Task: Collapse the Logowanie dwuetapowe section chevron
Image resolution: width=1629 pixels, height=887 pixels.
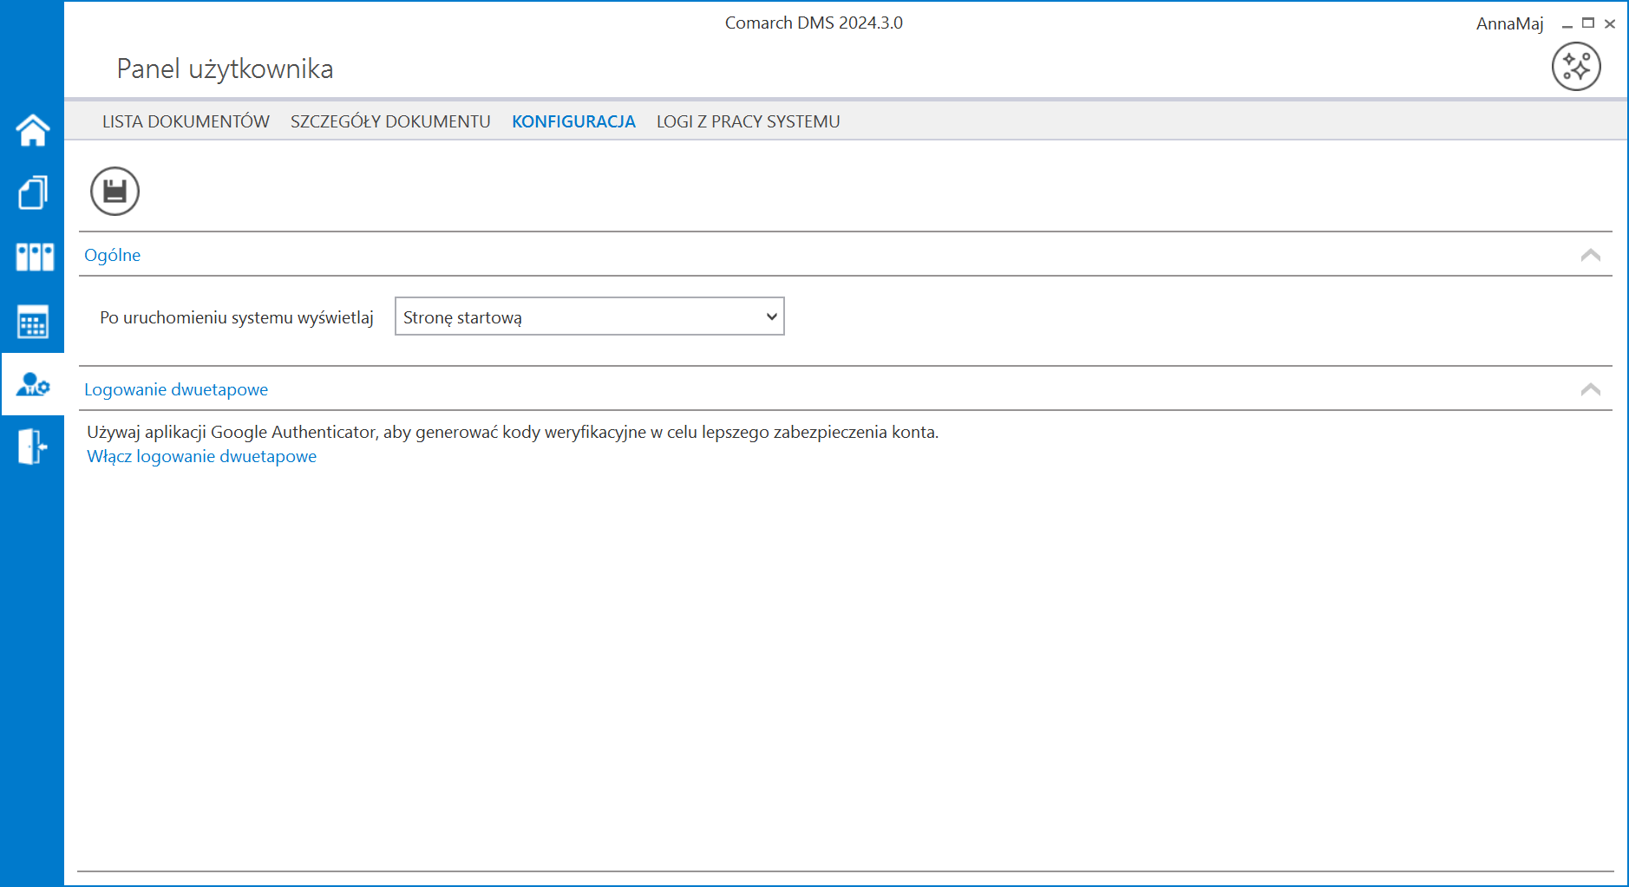Action: [1591, 389]
